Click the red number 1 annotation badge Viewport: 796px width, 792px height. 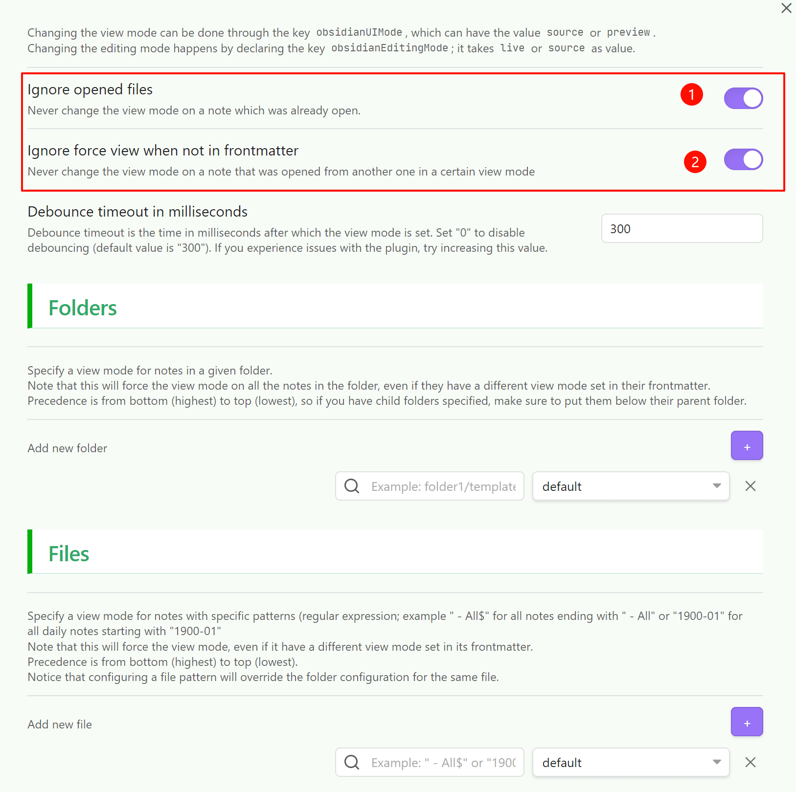pyautogui.click(x=691, y=94)
